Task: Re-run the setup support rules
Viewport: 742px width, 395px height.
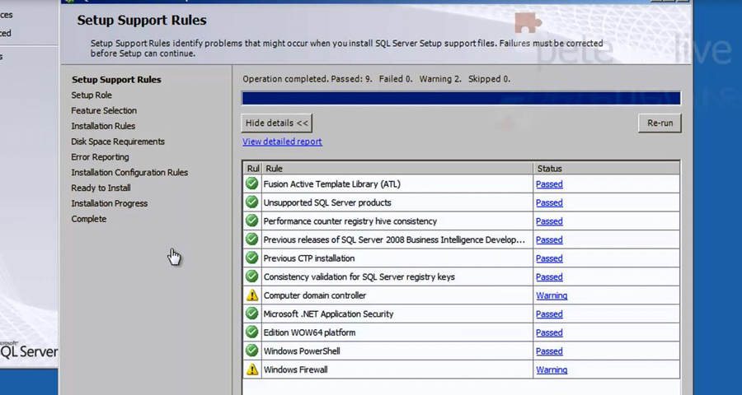Action: pyautogui.click(x=660, y=123)
